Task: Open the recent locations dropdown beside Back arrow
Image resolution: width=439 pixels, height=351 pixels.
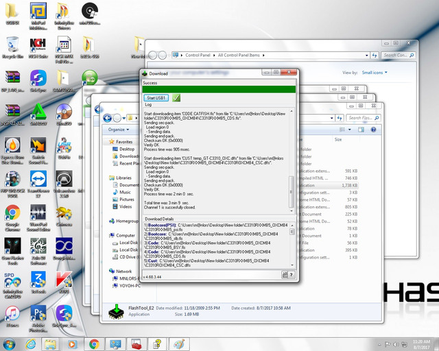Action: point(123,118)
